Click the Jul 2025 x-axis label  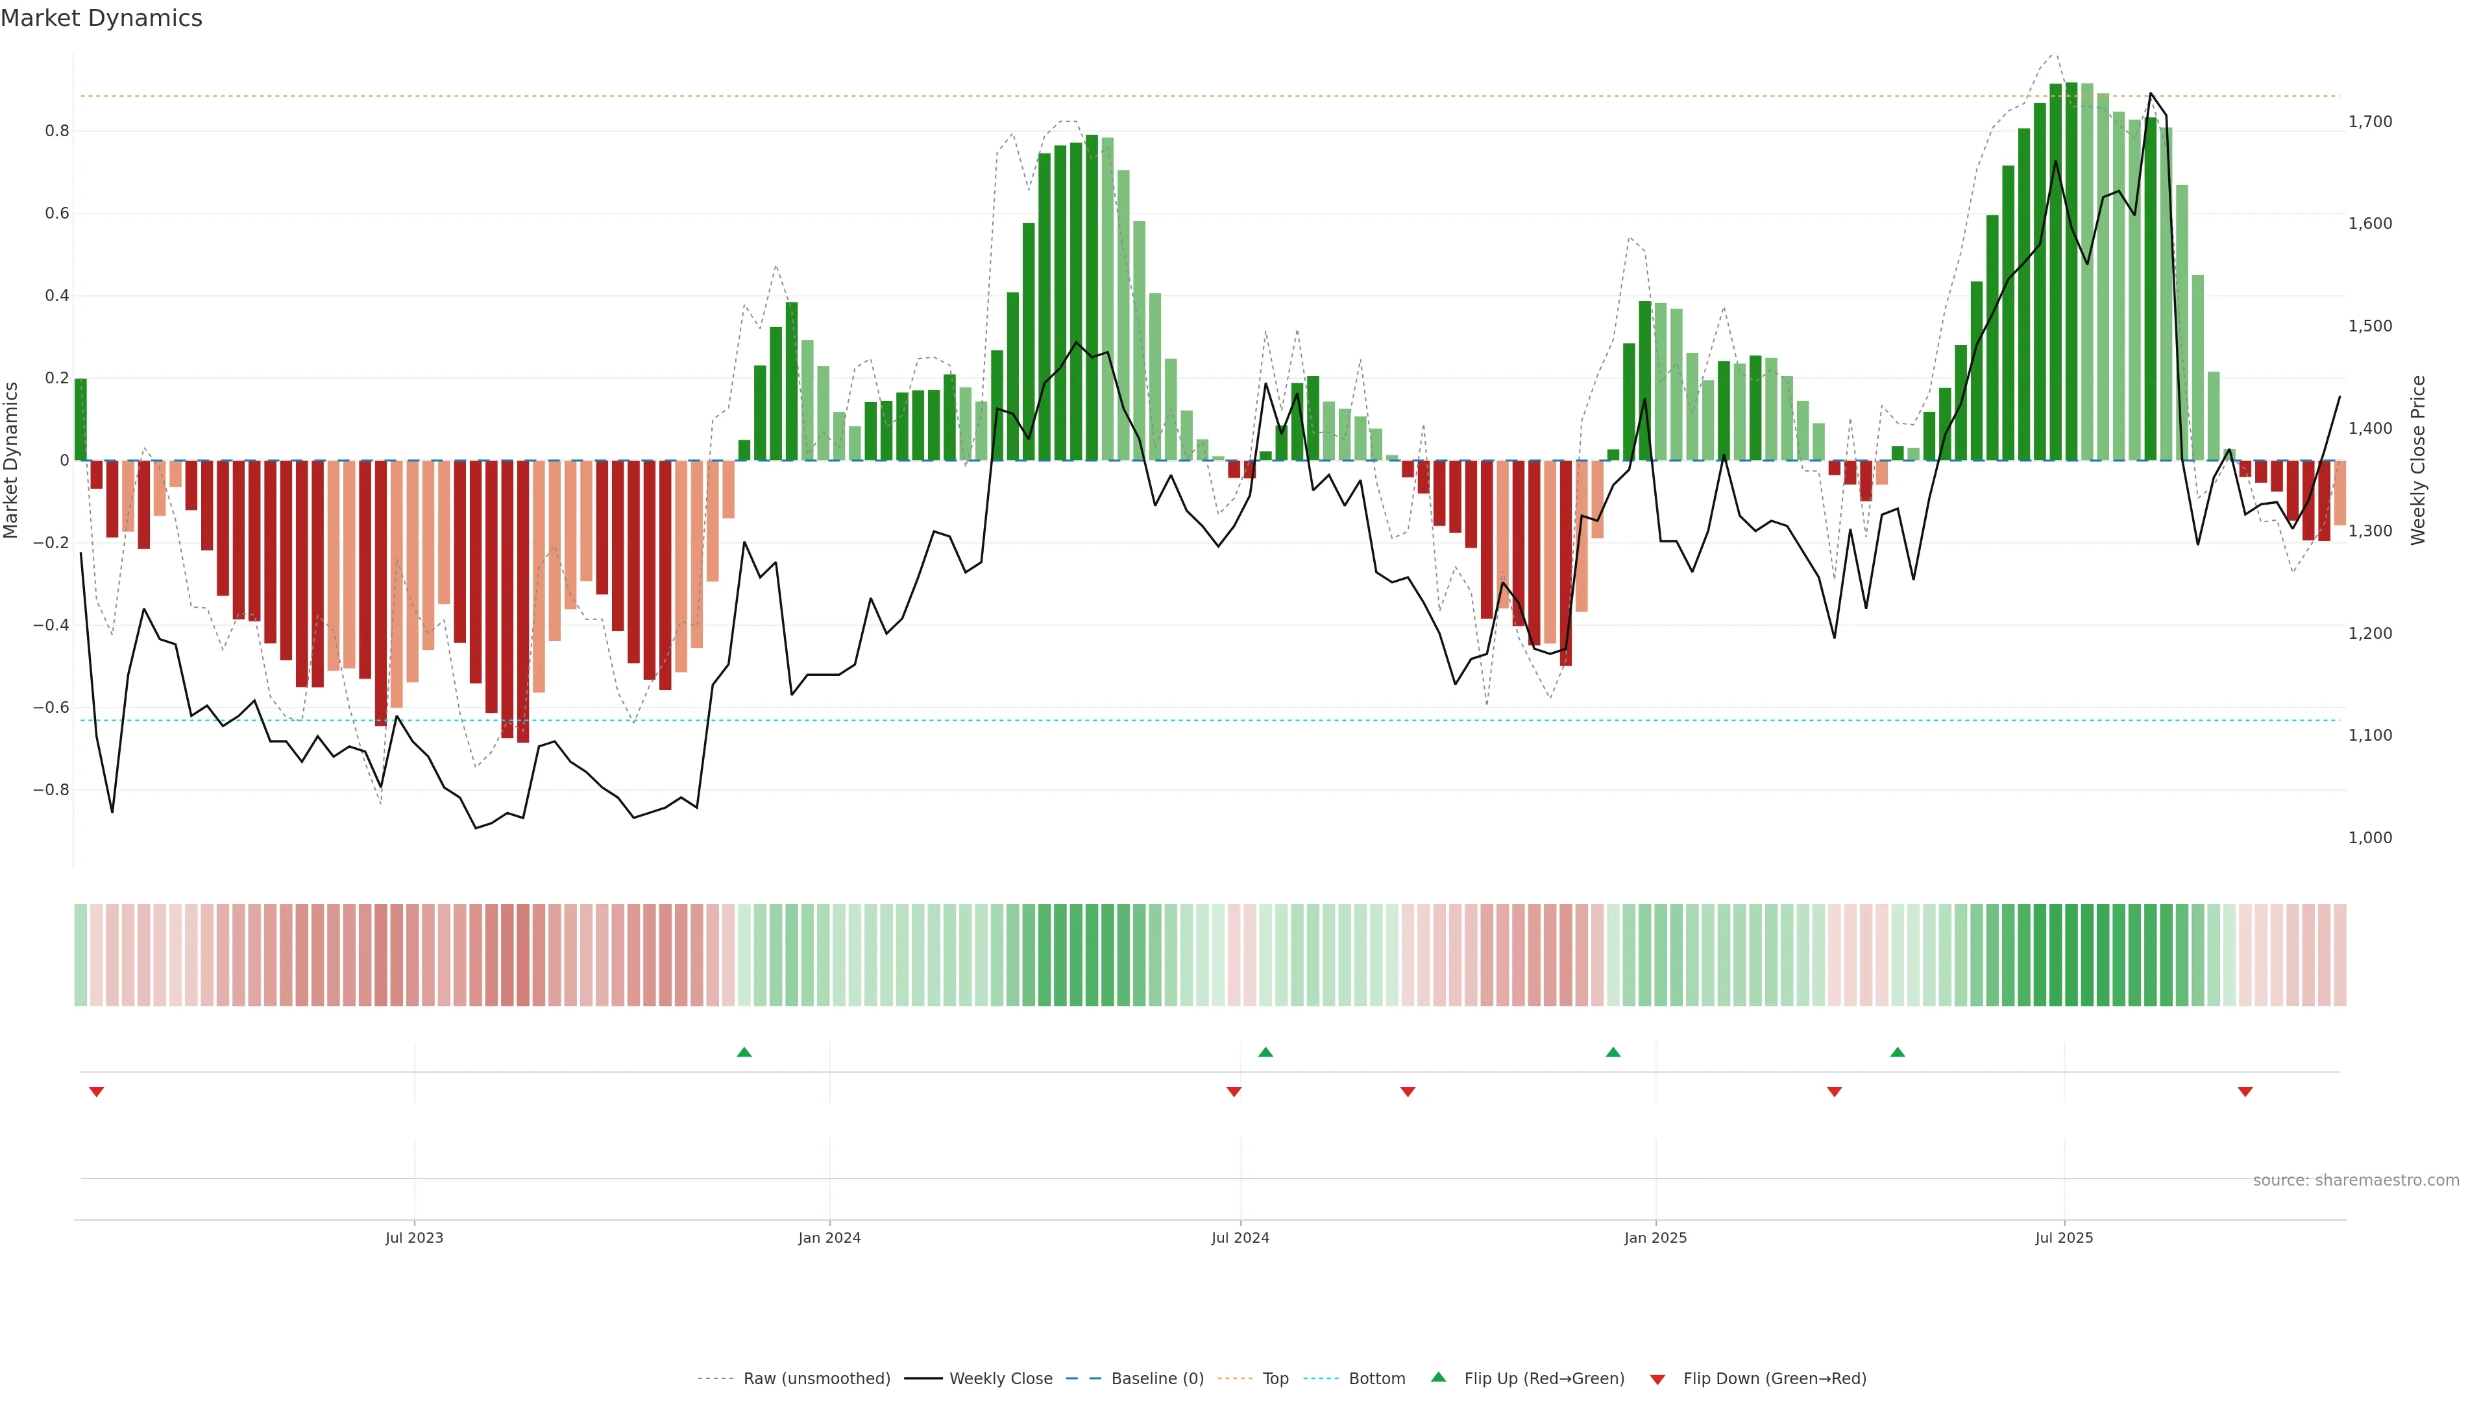[2064, 1238]
